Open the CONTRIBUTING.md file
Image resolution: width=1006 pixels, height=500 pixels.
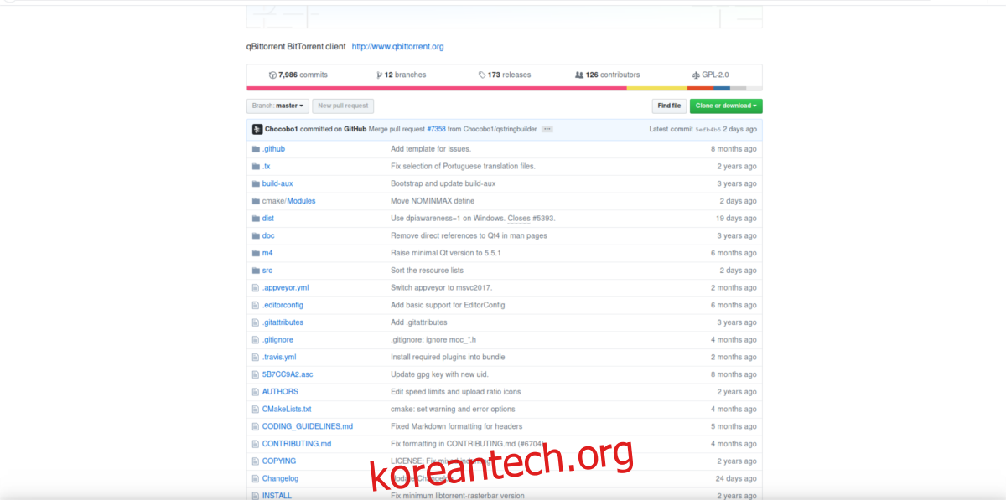(x=296, y=444)
